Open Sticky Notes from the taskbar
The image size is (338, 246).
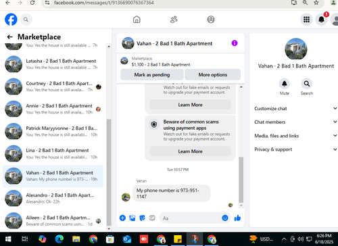tap(178, 239)
